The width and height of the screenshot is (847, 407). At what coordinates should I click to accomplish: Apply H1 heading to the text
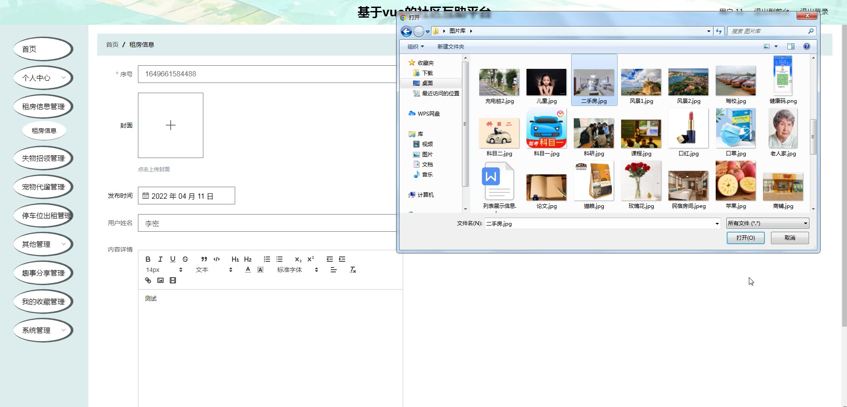tap(235, 259)
